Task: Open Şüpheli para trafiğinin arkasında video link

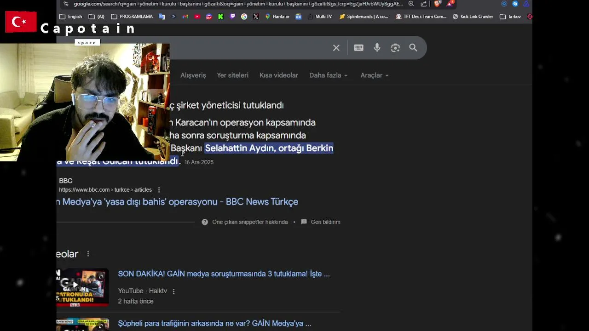Action: point(214,324)
